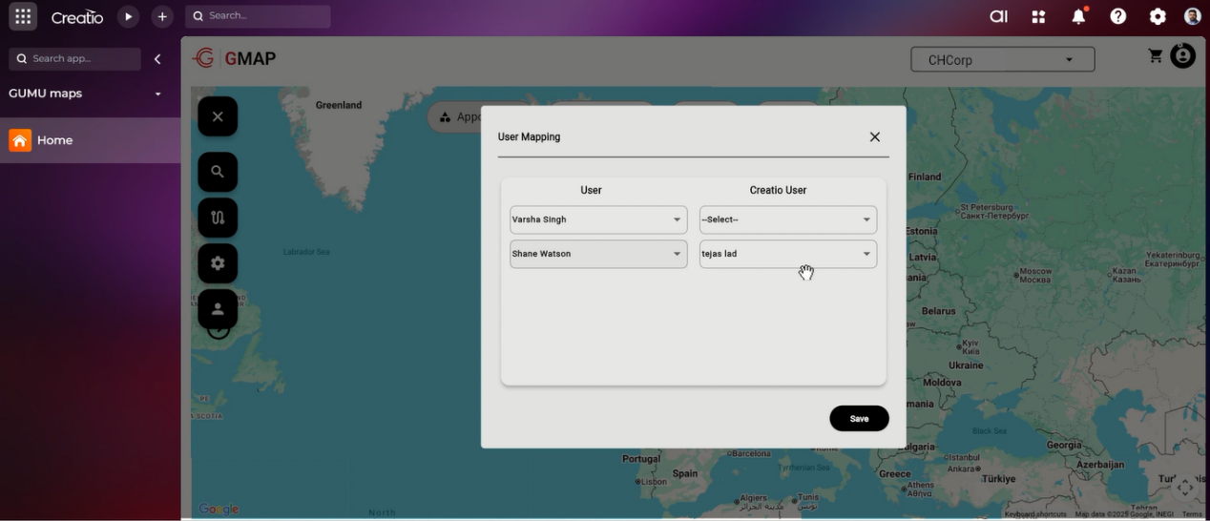1210x521 pixels.
Task: Close the User Mapping dialog
Action: [875, 136]
